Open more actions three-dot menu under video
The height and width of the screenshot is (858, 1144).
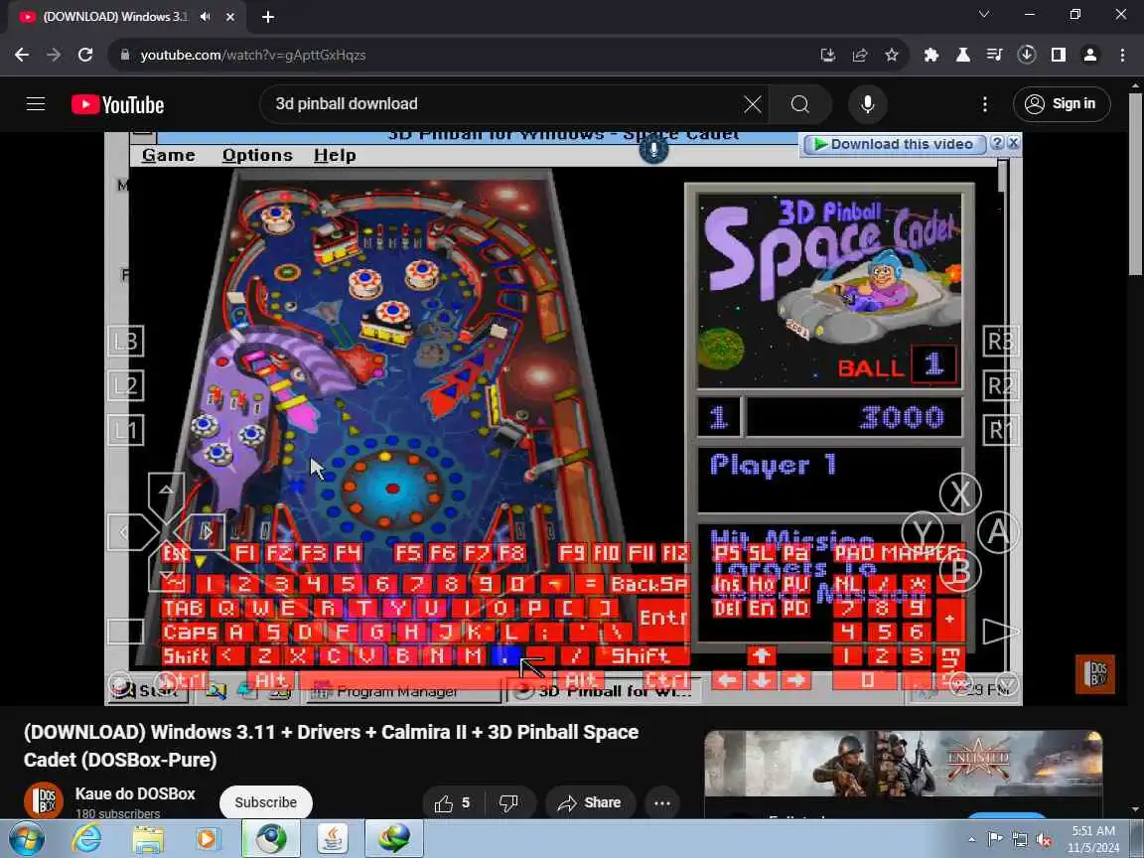[662, 803]
